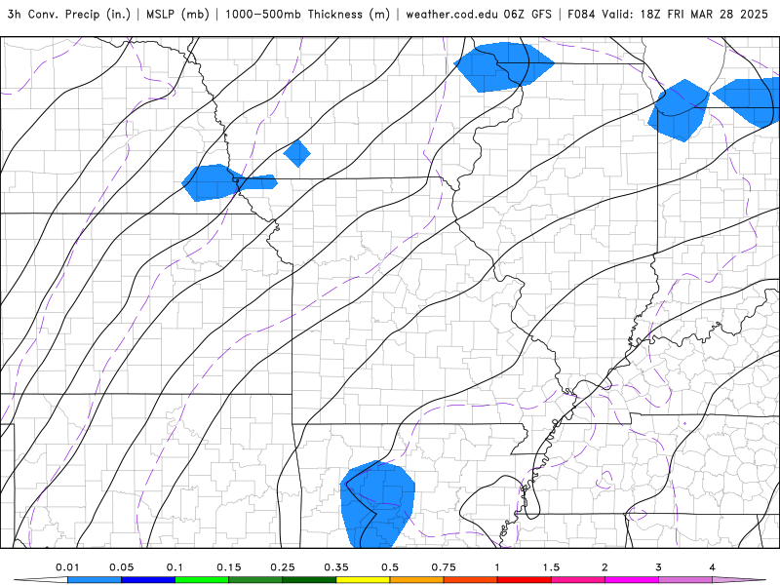This screenshot has width=780, height=585.
Task: Click the dark green 0.25–0.35 legend swatch
Action: [x=309, y=580]
